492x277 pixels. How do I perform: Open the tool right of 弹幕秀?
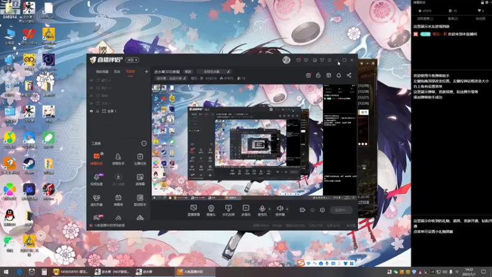(140, 200)
